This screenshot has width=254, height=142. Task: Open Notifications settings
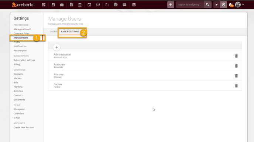tap(20, 46)
